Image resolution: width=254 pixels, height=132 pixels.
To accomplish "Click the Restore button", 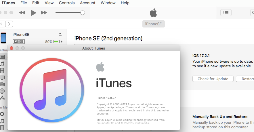I will tap(245, 79).
